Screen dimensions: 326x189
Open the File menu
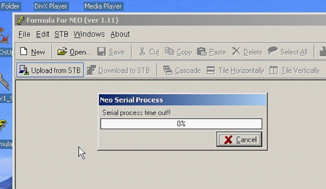pyautogui.click(x=24, y=34)
